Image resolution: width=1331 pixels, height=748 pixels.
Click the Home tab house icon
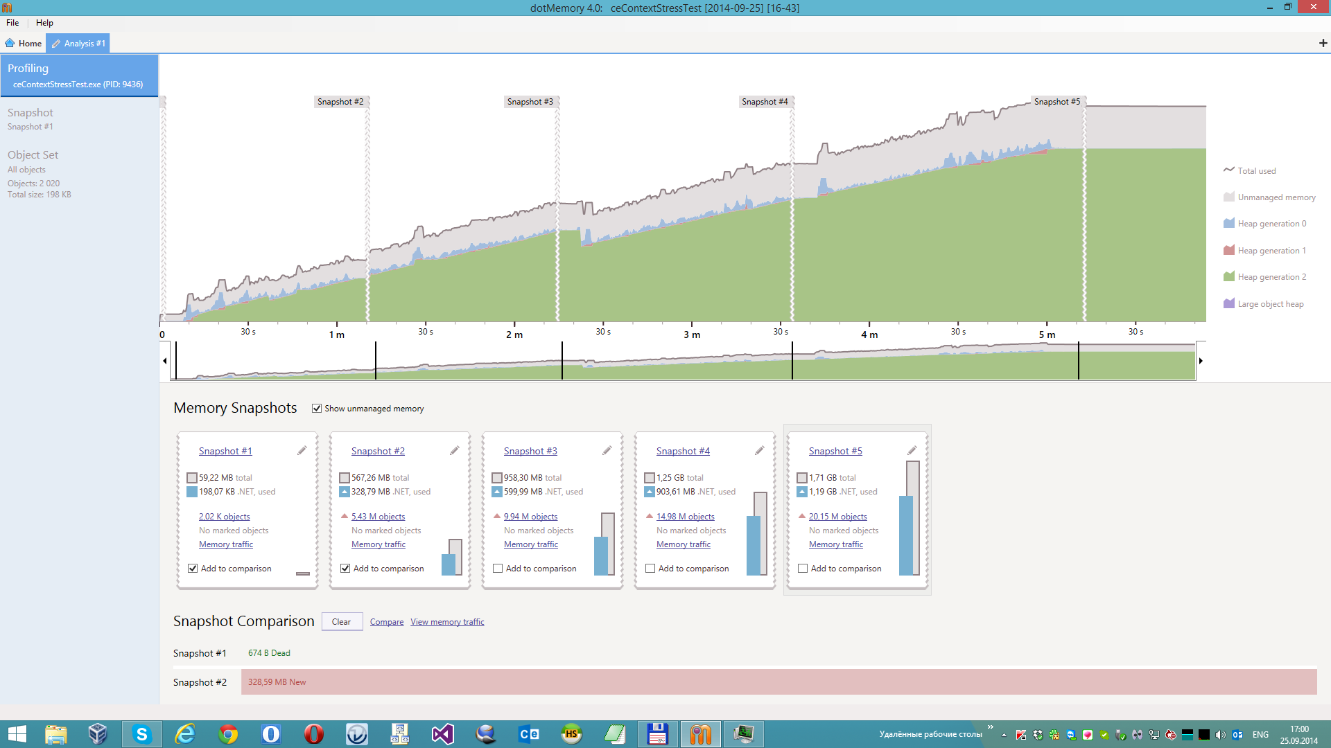pyautogui.click(x=10, y=43)
